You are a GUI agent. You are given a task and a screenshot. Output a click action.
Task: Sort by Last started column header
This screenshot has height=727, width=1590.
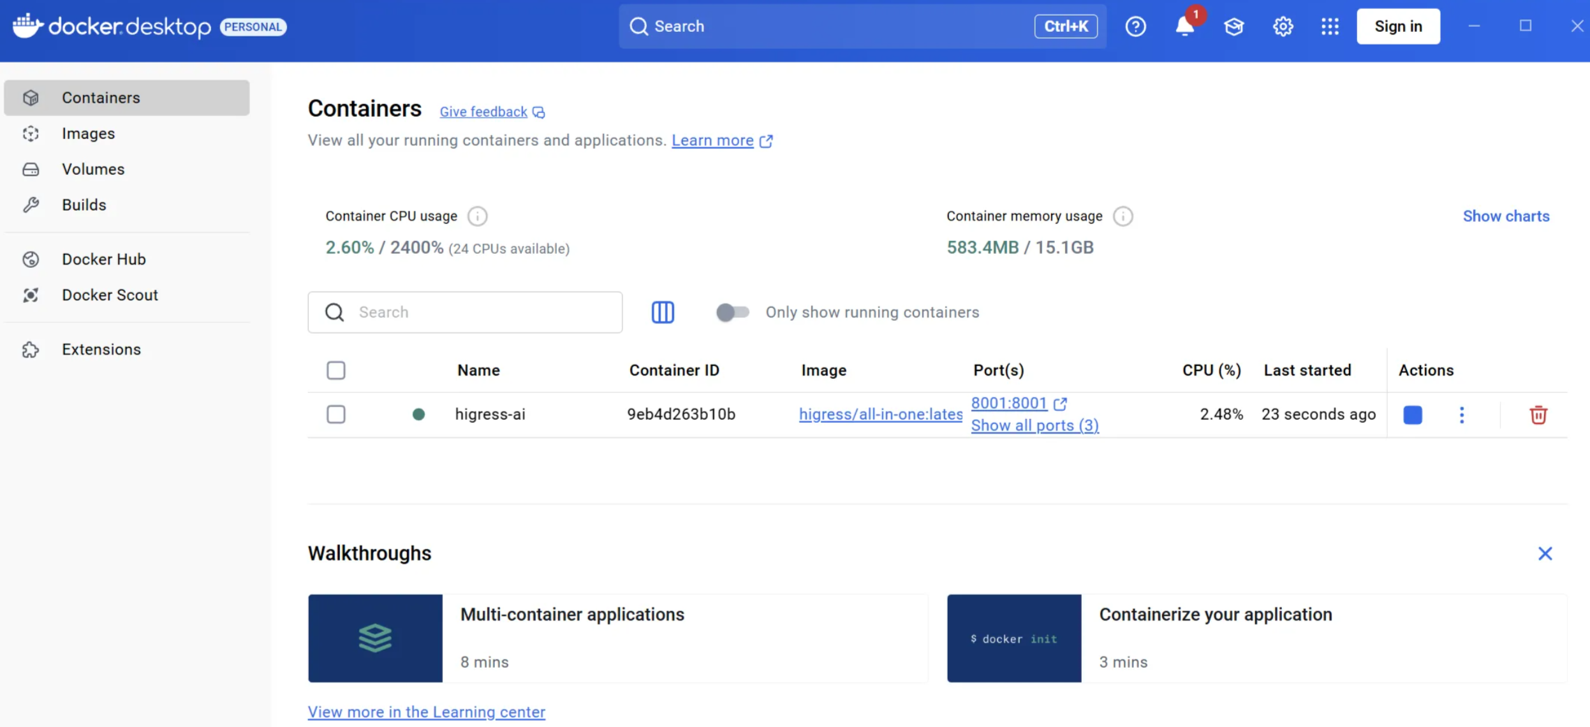(1307, 371)
